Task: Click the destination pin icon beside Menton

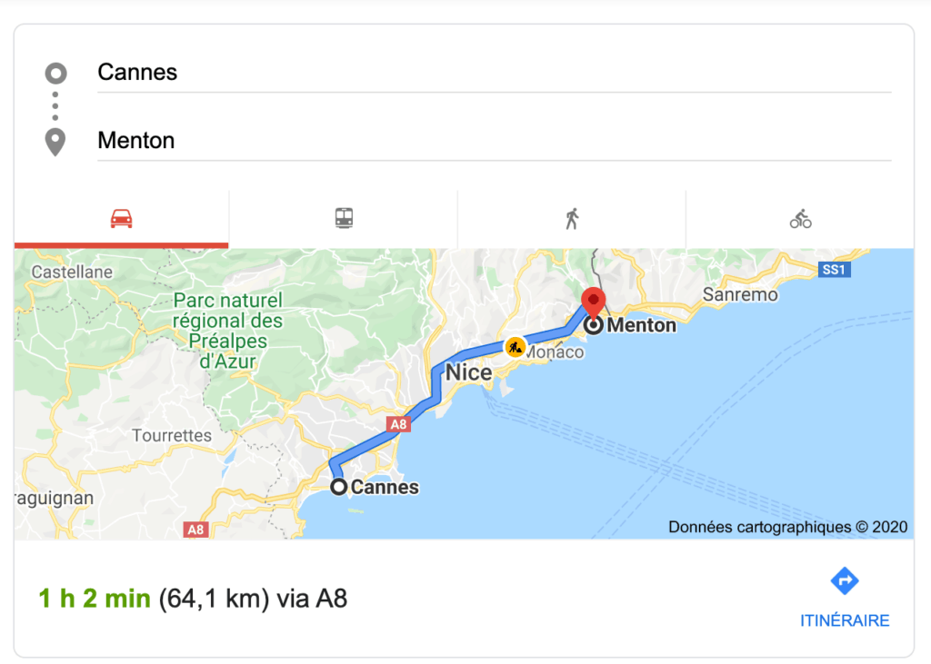Action: click(x=55, y=141)
